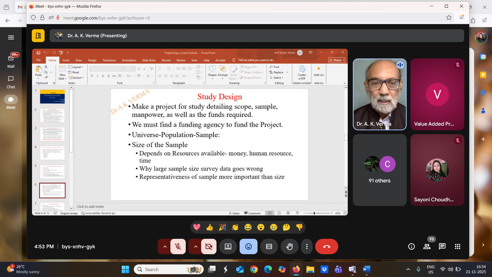Image resolution: width=492 pixels, height=277 pixels.
Task: Send the thumbs up emoji reaction
Action: (210, 227)
